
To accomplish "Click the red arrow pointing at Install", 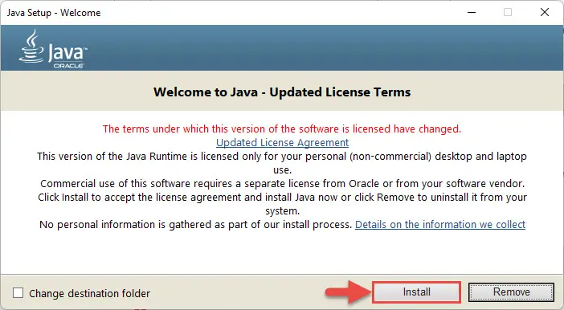I will (x=348, y=292).
